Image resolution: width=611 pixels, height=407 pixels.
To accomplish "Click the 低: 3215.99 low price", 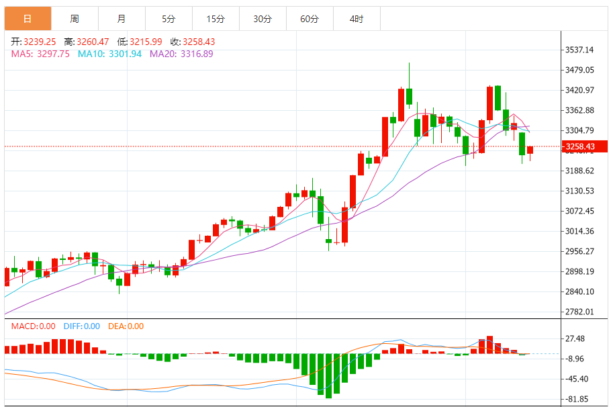I will click(140, 42).
